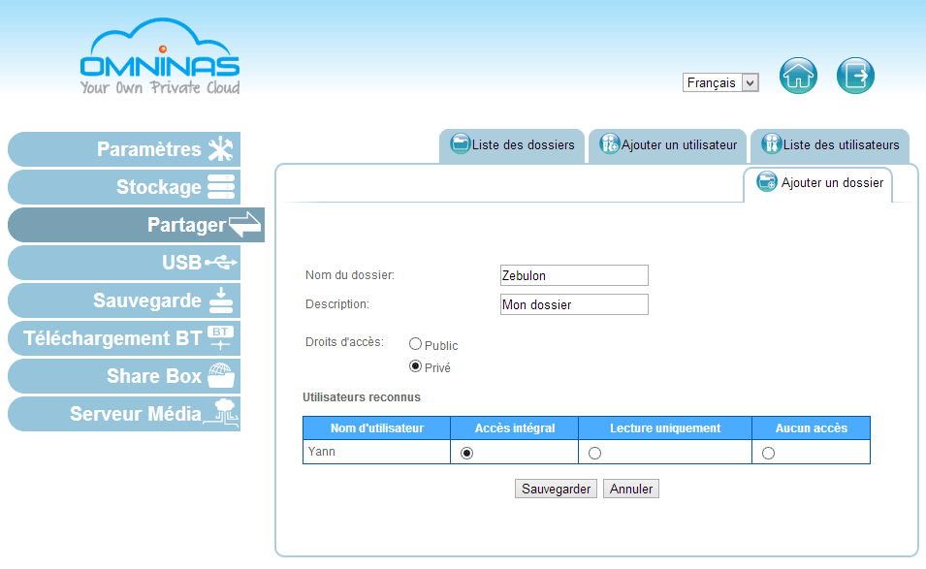Click the Nom du dossier label
926x569 pixels.
point(350,275)
